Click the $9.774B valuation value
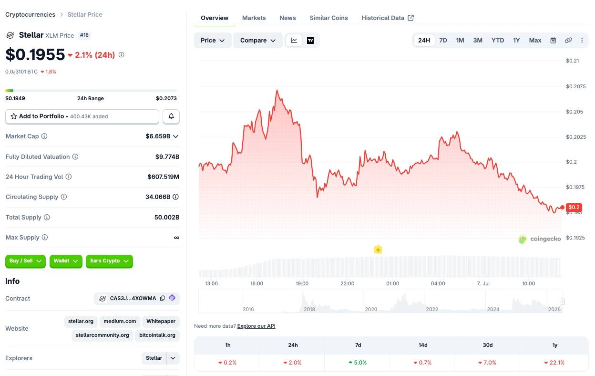Image resolution: width=595 pixels, height=376 pixels. [167, 157]
